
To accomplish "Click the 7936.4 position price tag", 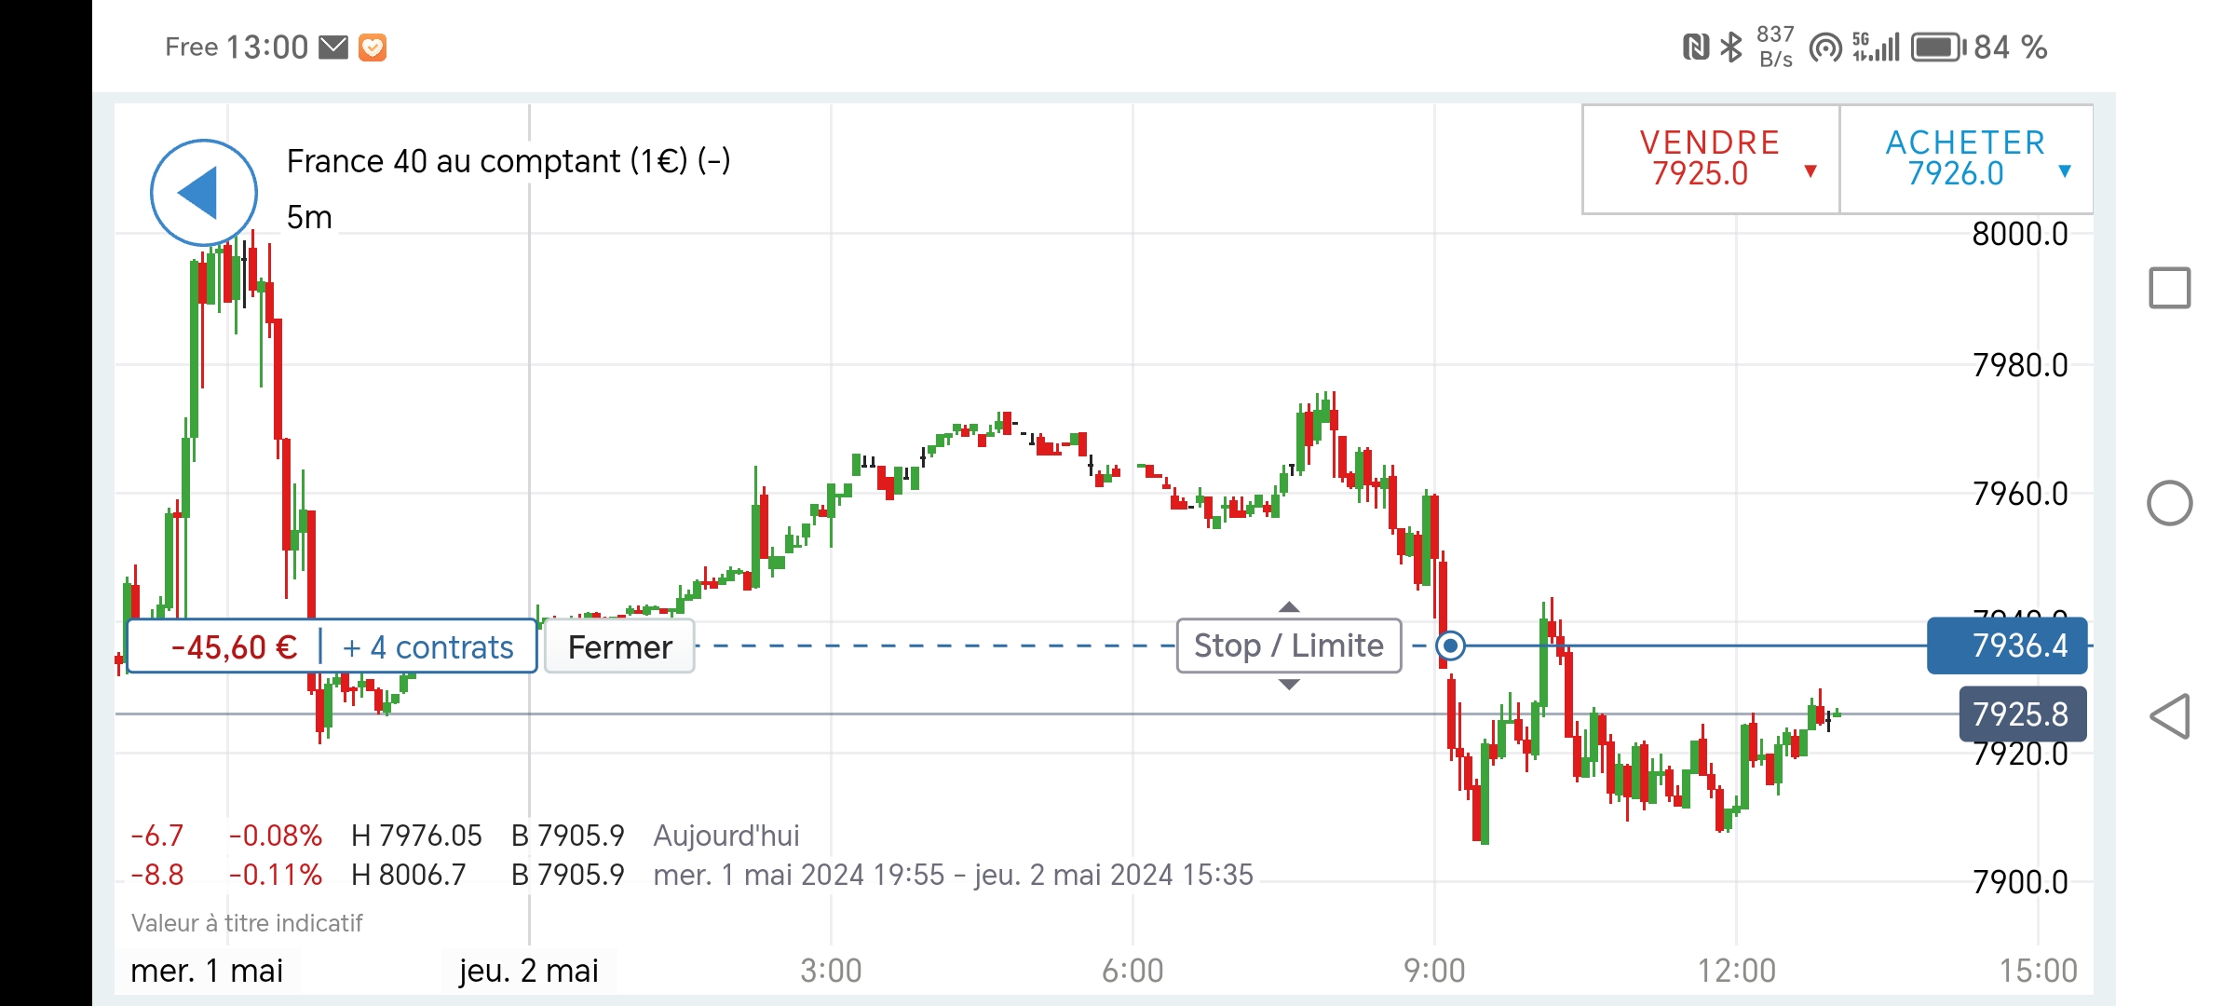I will (x=2007, y=646).
